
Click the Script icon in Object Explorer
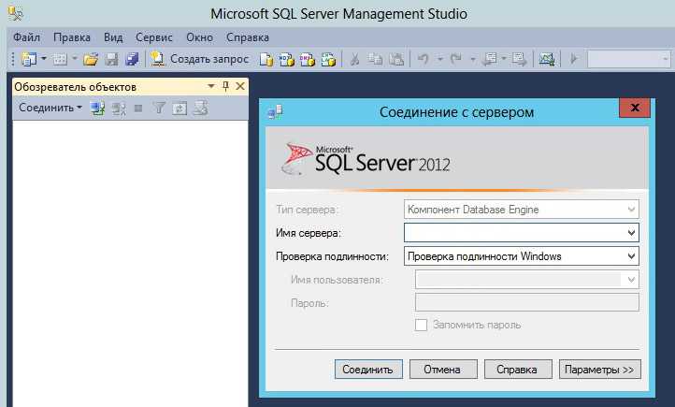coord(200,109)
